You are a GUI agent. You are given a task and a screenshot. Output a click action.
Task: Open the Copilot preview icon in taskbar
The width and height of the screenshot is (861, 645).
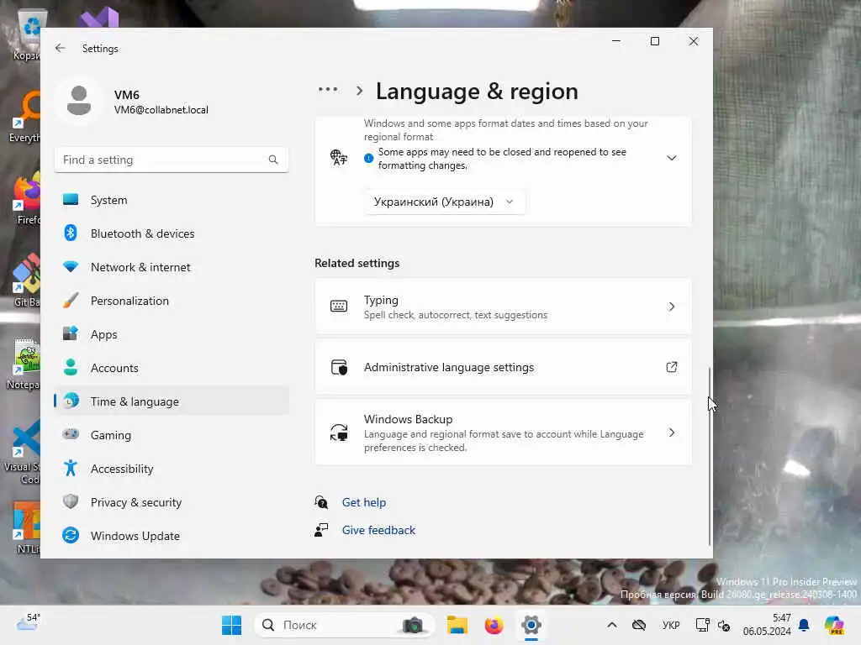point(834,625)
